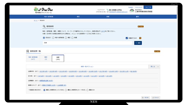
Task: Select the カード形式 display radio button
Action: coord(66,90)
